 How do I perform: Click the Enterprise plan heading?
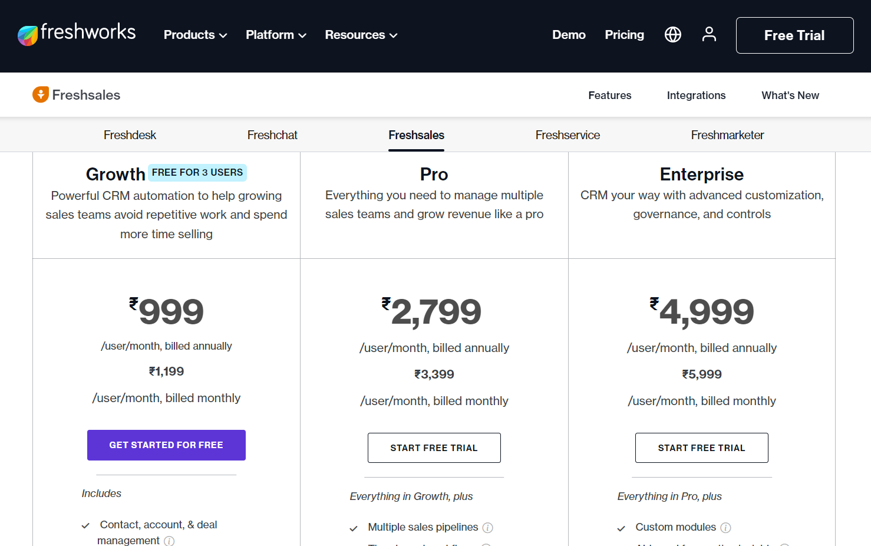701,174
